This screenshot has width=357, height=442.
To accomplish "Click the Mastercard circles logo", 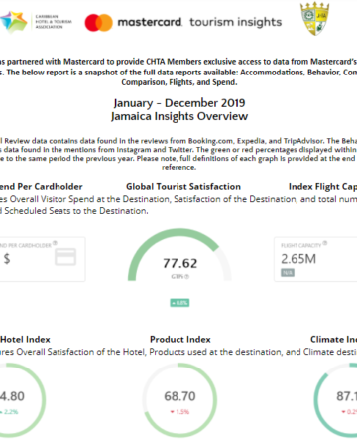I will pyautogui.click(x=99, y=23).
